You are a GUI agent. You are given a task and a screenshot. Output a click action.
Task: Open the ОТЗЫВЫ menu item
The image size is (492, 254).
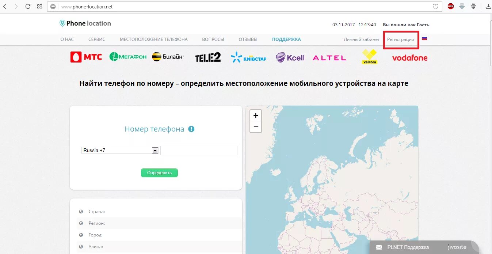click(x=248, y=39)
